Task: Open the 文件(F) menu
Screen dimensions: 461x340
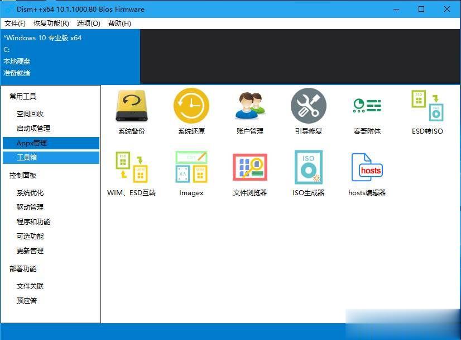Action: [15, 23]
